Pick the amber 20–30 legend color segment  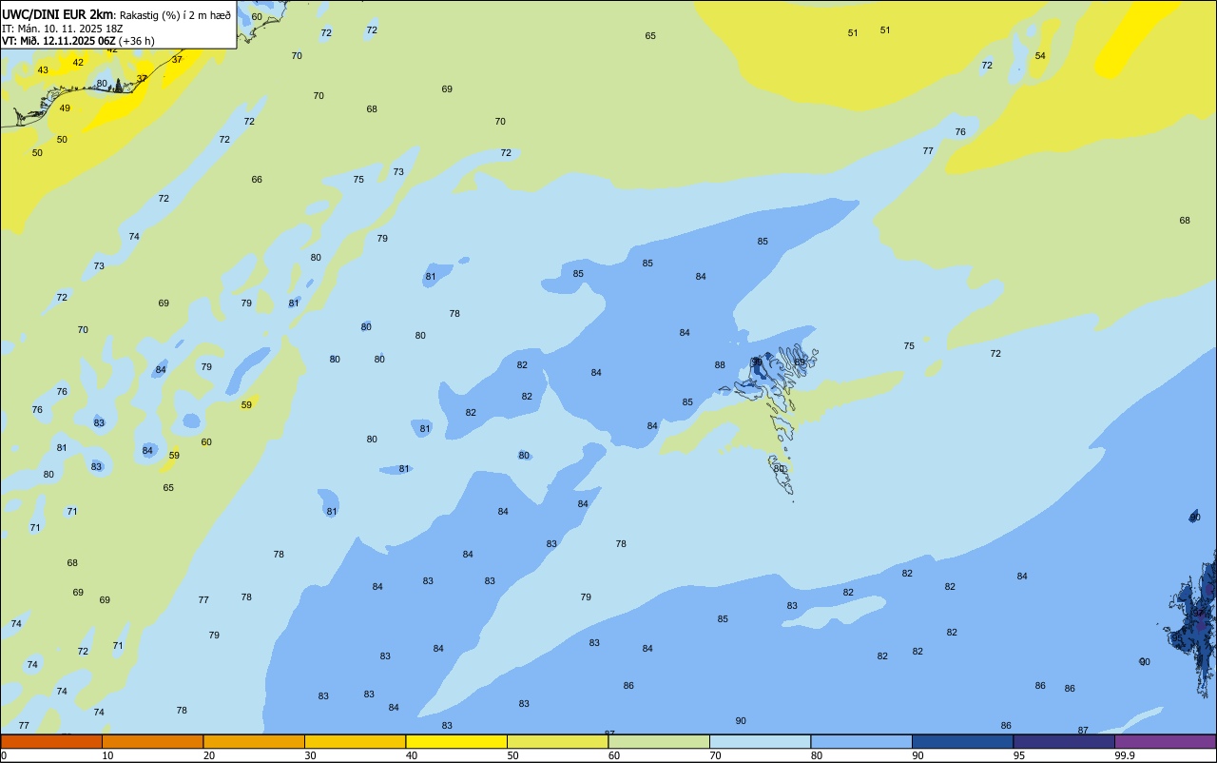[x=254, y=741]
